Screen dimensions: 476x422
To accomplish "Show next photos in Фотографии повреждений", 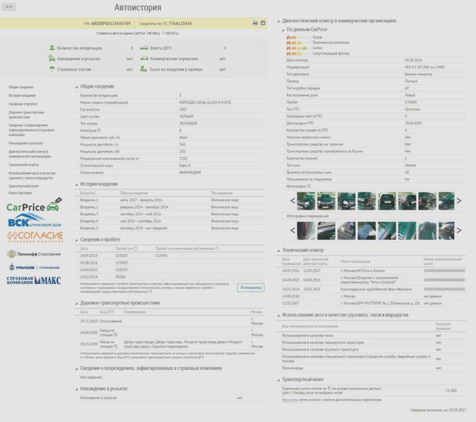I will pos(459,230).
